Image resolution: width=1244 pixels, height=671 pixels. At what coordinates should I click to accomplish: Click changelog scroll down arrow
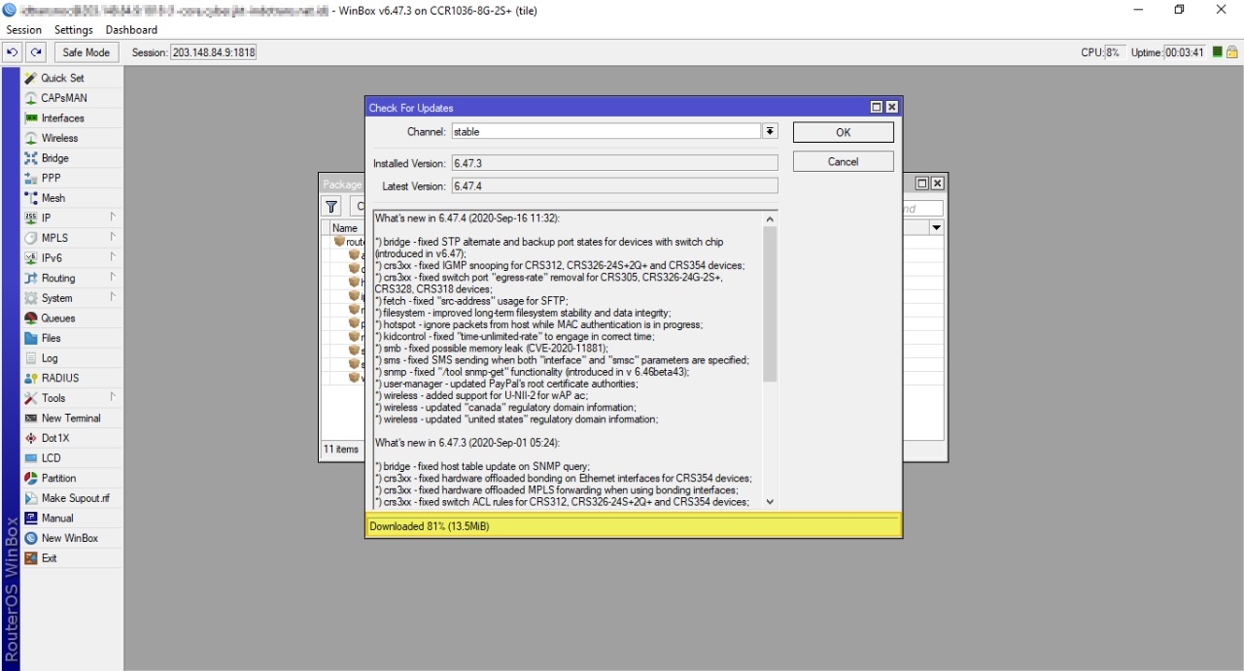pos(770,502)
